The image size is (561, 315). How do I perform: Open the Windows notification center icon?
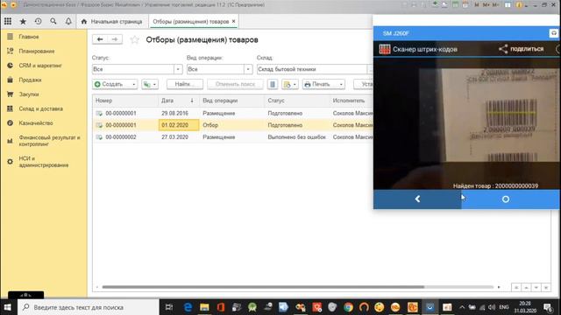[x=547, y=307]
